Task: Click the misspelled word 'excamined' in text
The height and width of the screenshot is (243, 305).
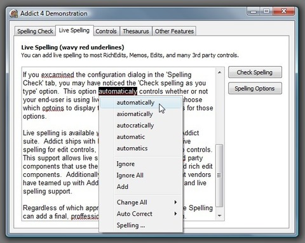Action: click(58, 75)
